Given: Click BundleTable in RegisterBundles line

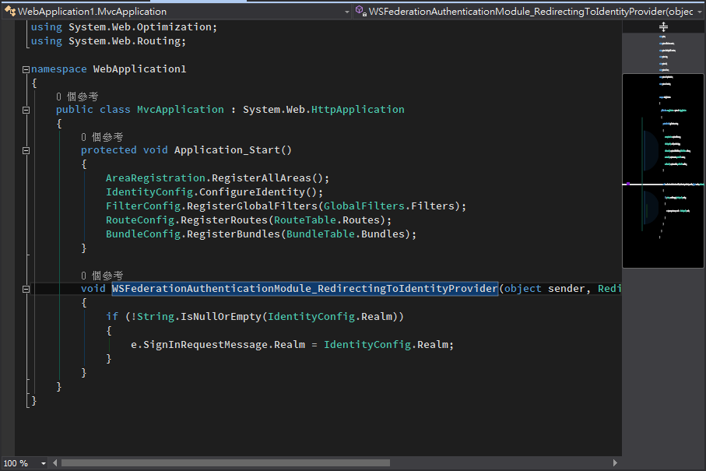Looking at the screenshot, I should coord(320,234).
